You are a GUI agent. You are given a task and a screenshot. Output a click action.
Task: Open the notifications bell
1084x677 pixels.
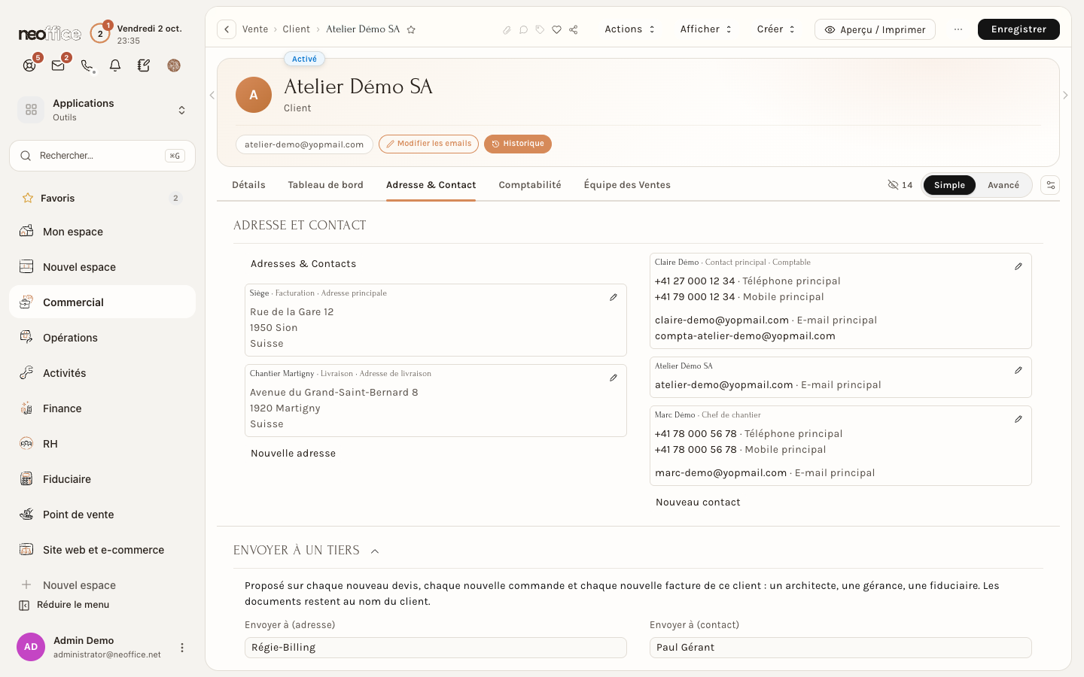coord(115,65)
